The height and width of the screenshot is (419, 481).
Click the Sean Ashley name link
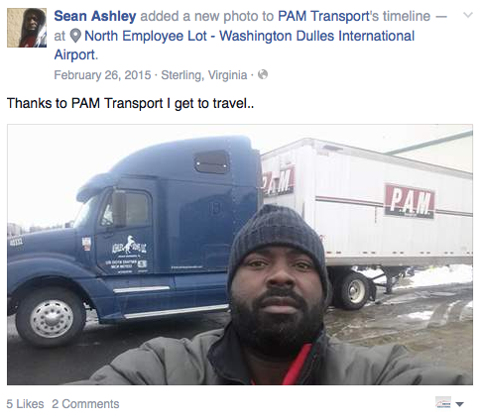[95, 16]
